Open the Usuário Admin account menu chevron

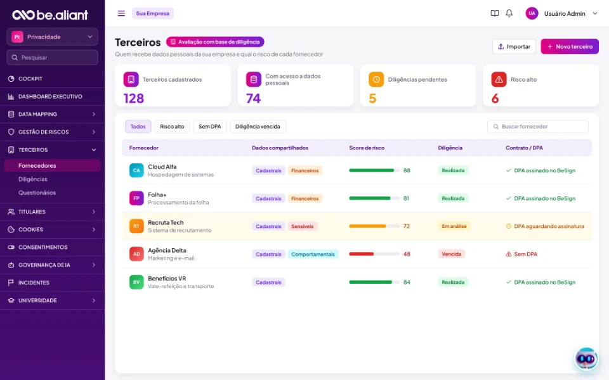click(x=594, y=13)
